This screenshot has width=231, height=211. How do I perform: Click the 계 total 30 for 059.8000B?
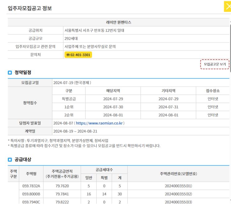(120, 194)
